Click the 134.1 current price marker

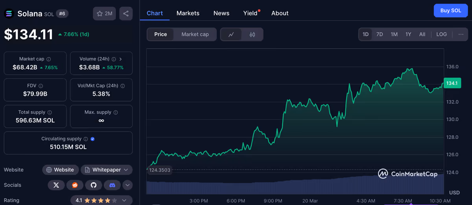(452, 83)
